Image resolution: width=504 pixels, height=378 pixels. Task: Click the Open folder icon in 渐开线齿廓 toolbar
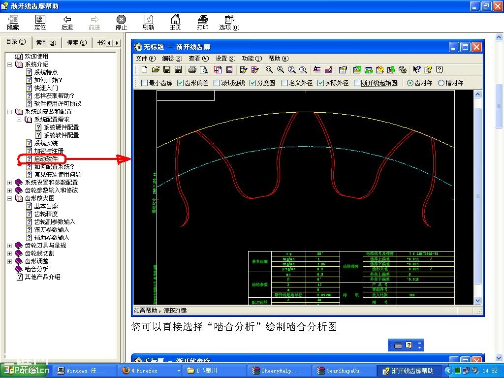click(x=156, y=69)
